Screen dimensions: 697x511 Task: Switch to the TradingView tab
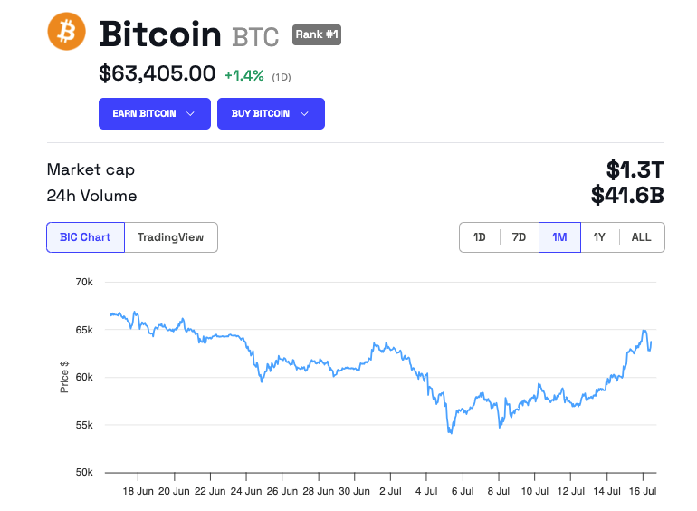click(x=170, y=237)
